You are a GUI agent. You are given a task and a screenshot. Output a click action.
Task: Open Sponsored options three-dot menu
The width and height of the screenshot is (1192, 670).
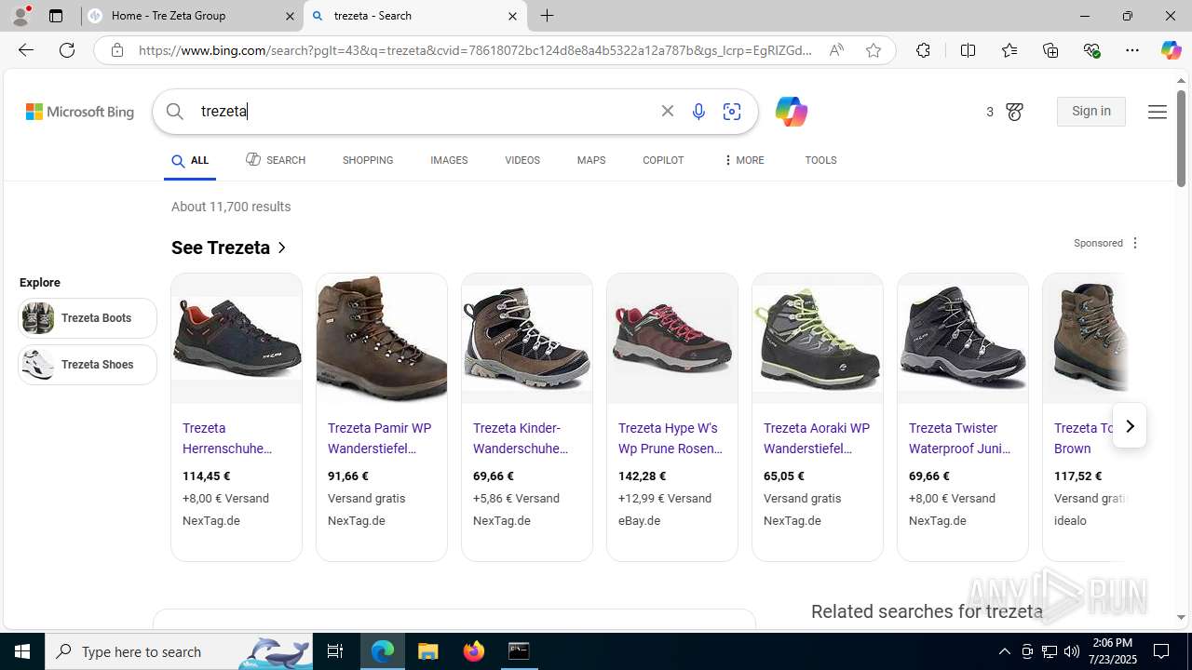click(1134, 243)
